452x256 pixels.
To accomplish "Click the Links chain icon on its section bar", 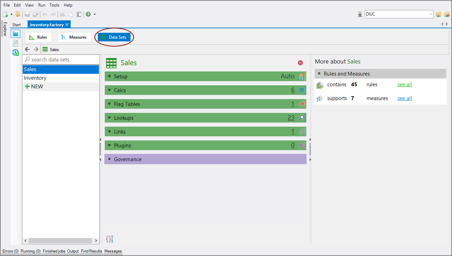I will click(302, 131).
